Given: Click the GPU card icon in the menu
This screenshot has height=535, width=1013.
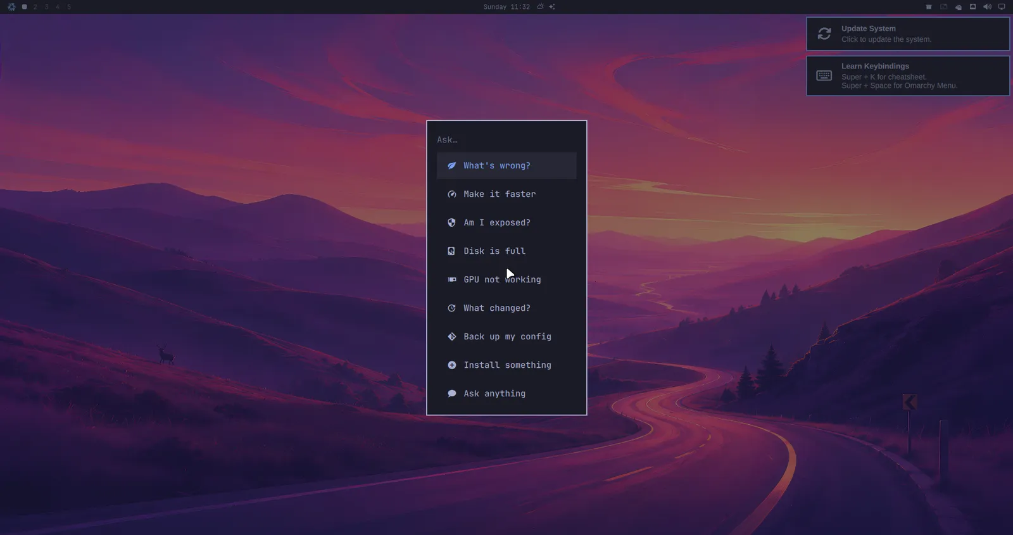Looking at the screenshot, I should (x=452, y=280).
